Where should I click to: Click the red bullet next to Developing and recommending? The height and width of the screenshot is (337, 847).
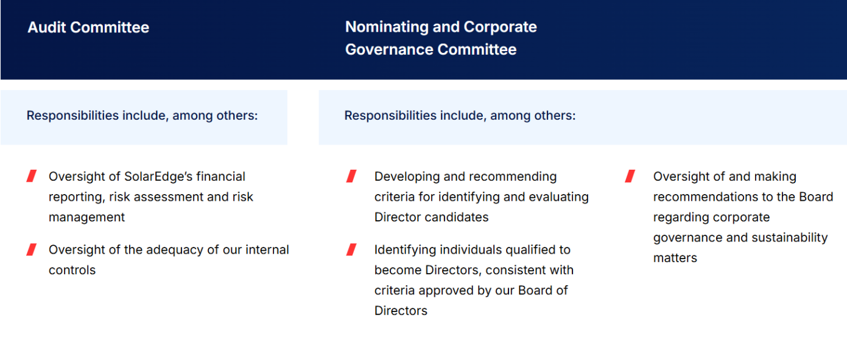coord(351,176)
